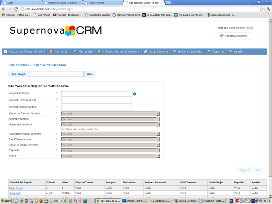Open the sample cufon fonts bookmark
272x204 pixels.
tap(221, 15)
